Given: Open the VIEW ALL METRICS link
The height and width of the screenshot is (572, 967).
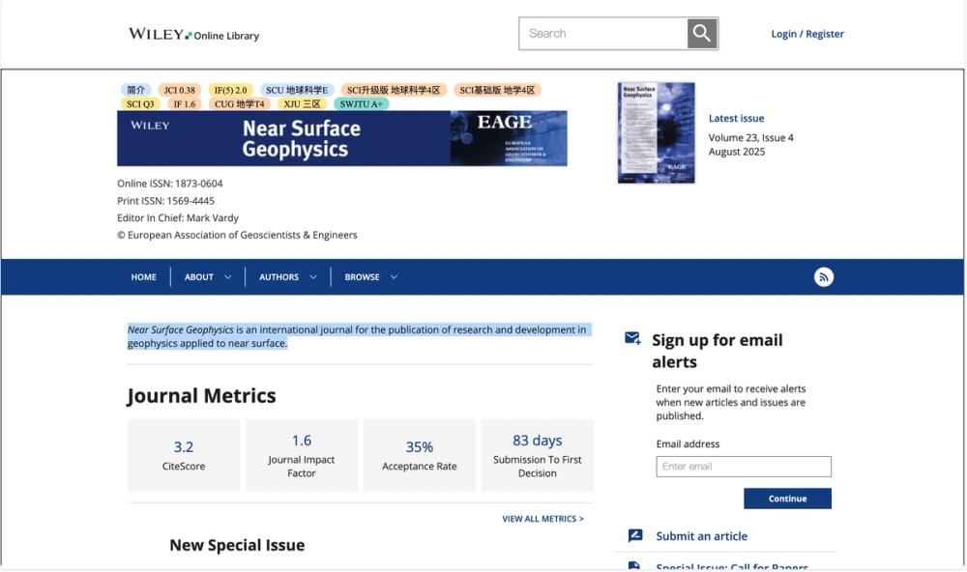Looking at the screenshot, I should pyautogui.click(x=542, y=519).
